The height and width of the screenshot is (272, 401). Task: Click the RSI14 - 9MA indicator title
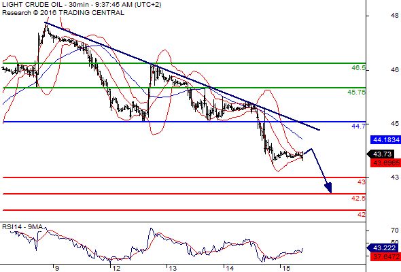click(22, 227)
